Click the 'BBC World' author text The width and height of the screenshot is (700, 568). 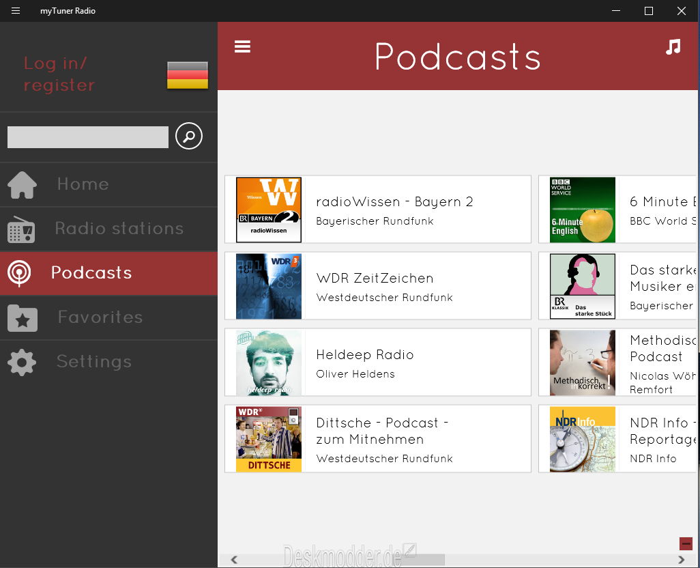pos(663,221)
